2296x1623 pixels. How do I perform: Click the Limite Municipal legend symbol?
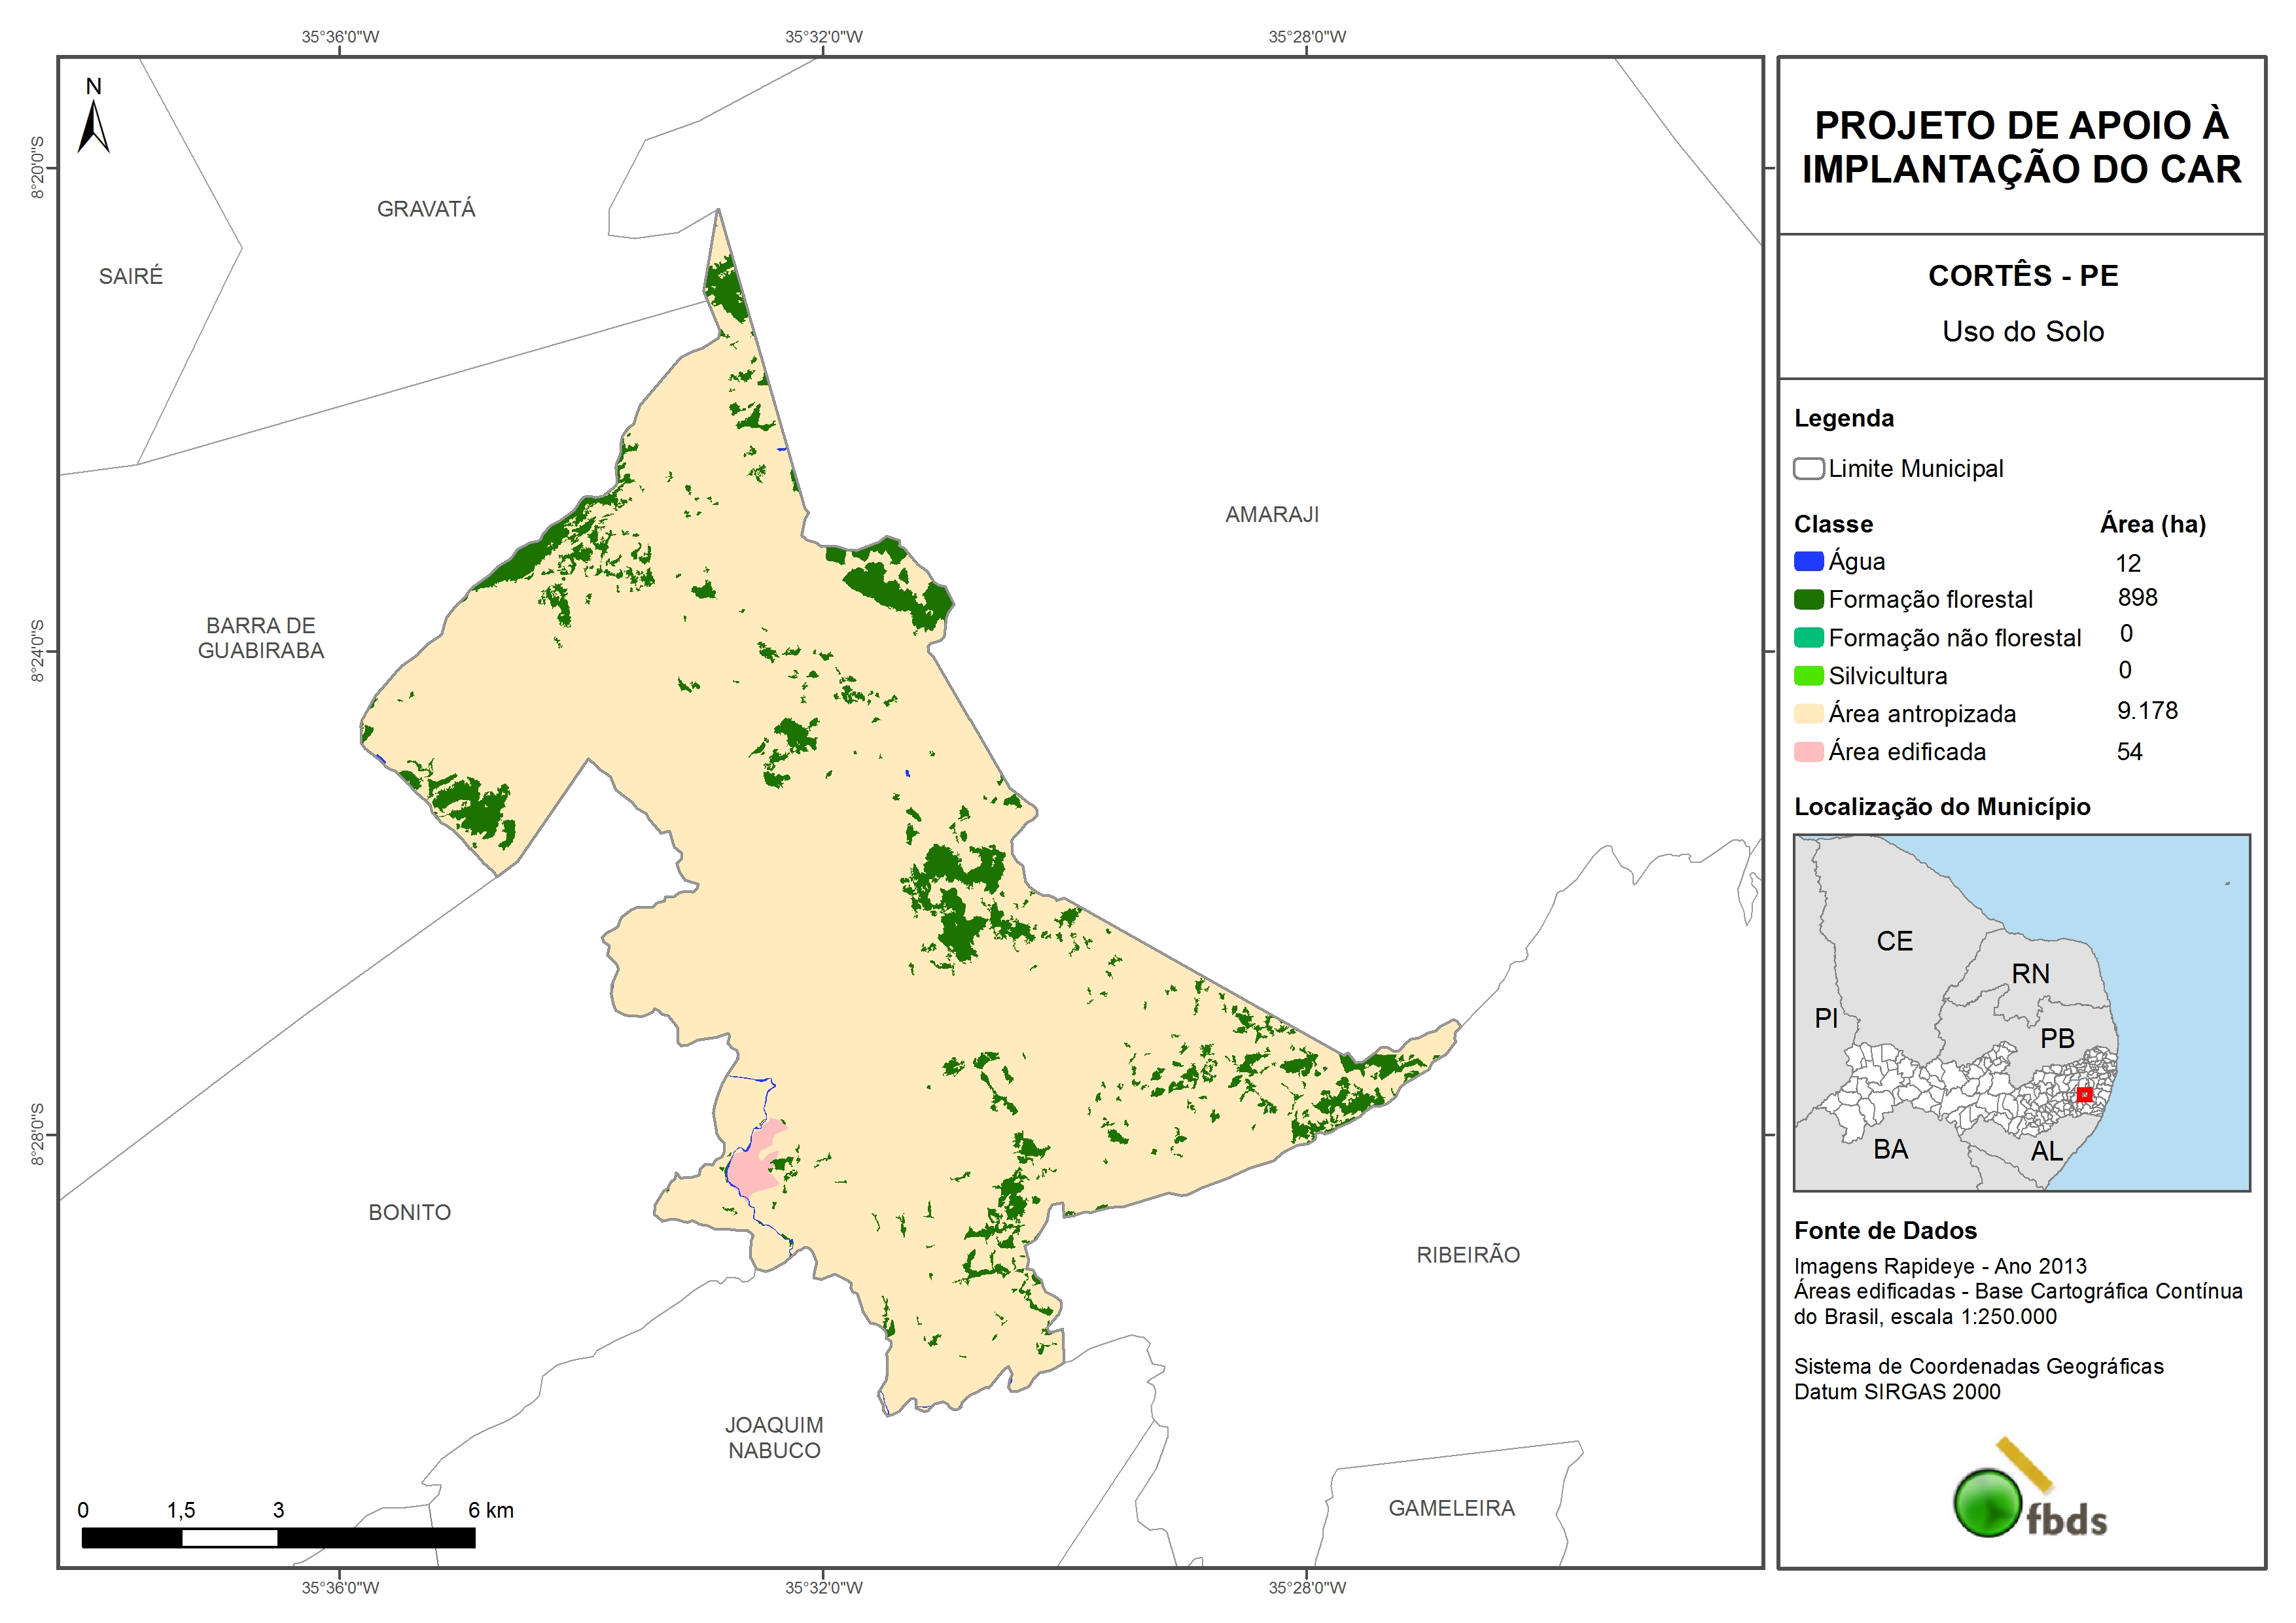[x=1808, y=469]
